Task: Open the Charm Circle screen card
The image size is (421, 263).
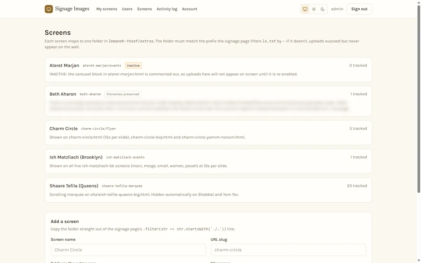Action: coord(208,133)
